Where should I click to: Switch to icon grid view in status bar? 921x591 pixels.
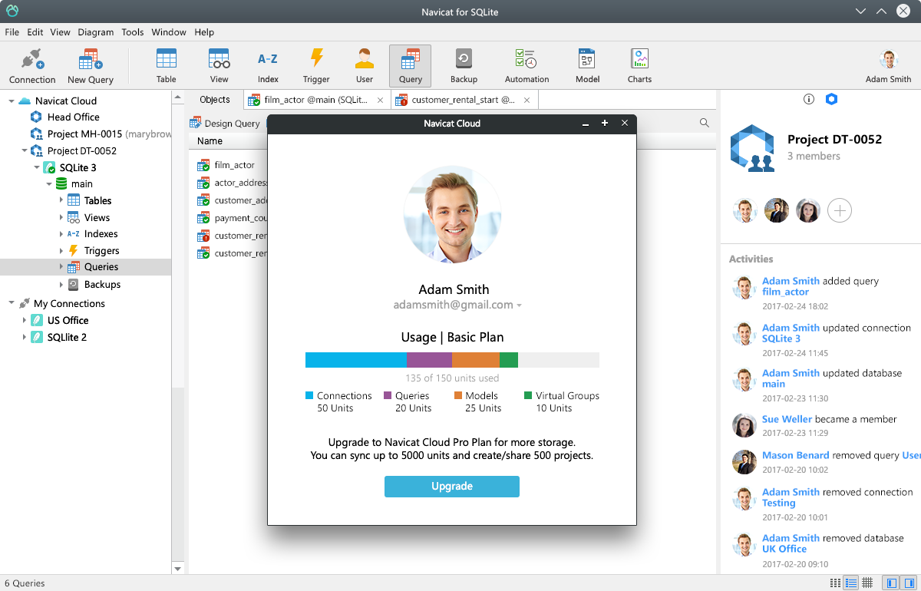pos(835,583)
